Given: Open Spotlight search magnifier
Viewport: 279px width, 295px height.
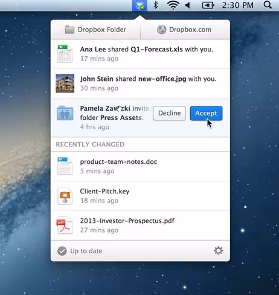Looking at the screenshot, I should point(268,5).
